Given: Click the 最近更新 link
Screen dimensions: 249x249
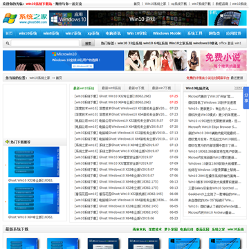Looking at the screenshot, I should (x=237, y=78).
